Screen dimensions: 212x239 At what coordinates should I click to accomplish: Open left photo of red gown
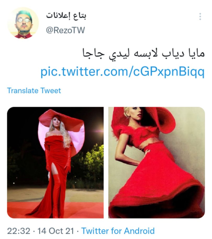pos(55,162)
